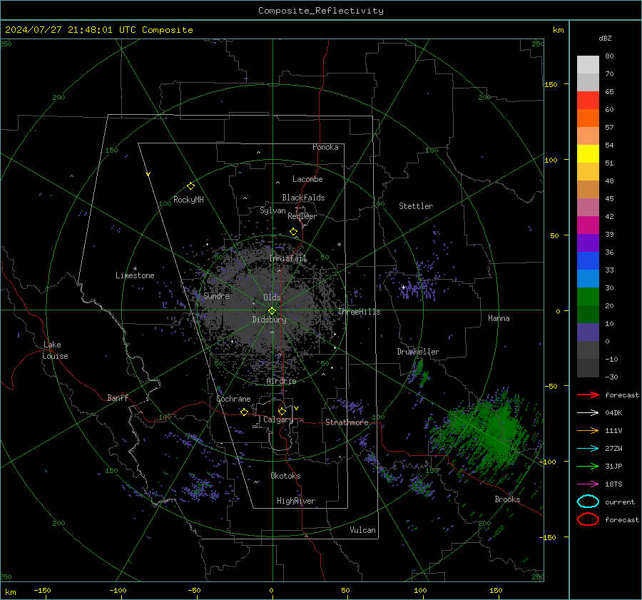
Task: Click the Lacombe city label
Action: (307, 179)
